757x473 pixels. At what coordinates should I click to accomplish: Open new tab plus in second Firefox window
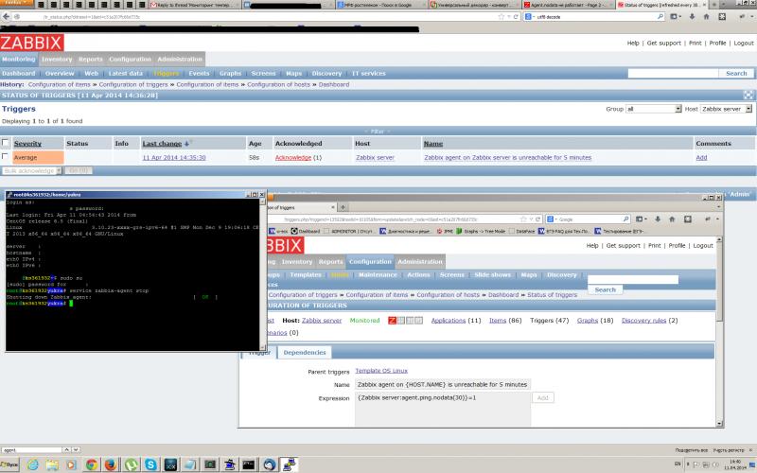click(343, 207)
